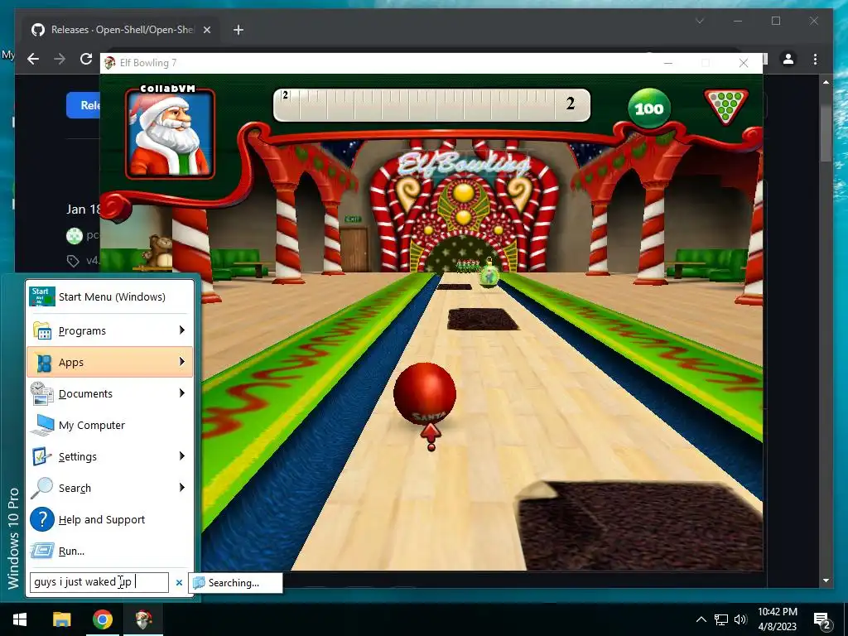Click the blue Releases button in Chrome

coord(84,105)
